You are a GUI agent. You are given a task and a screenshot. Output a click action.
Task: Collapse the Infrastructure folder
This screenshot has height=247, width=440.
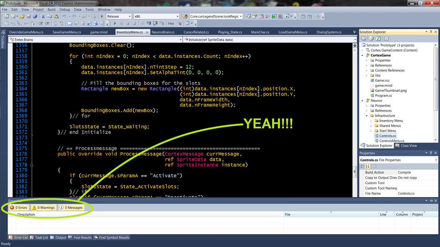[367, 116]
